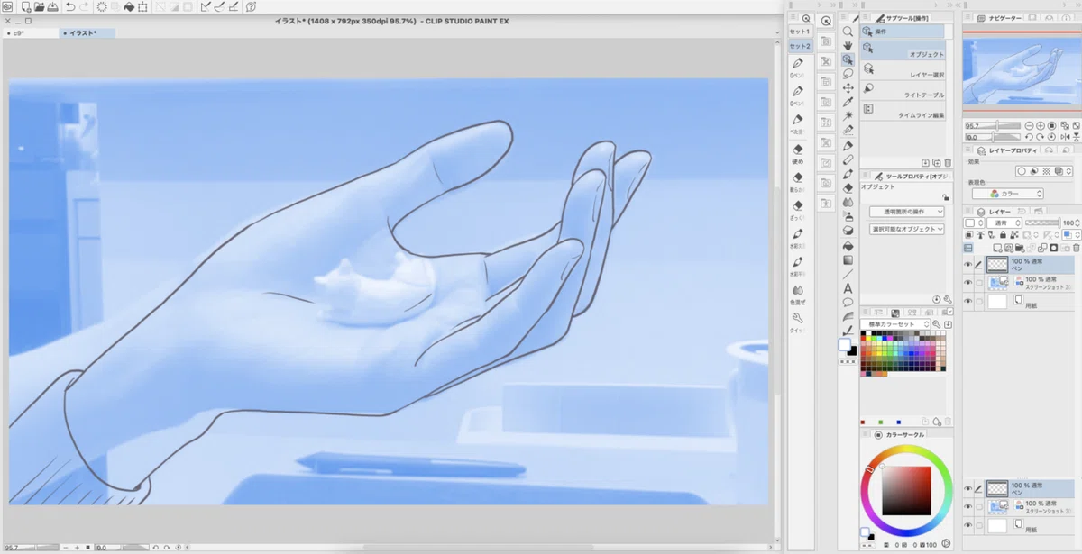This screenshot has width=1082, height=554.
Task: Flip canvas horizontally in Navigator
Action: click(1064, 137)
